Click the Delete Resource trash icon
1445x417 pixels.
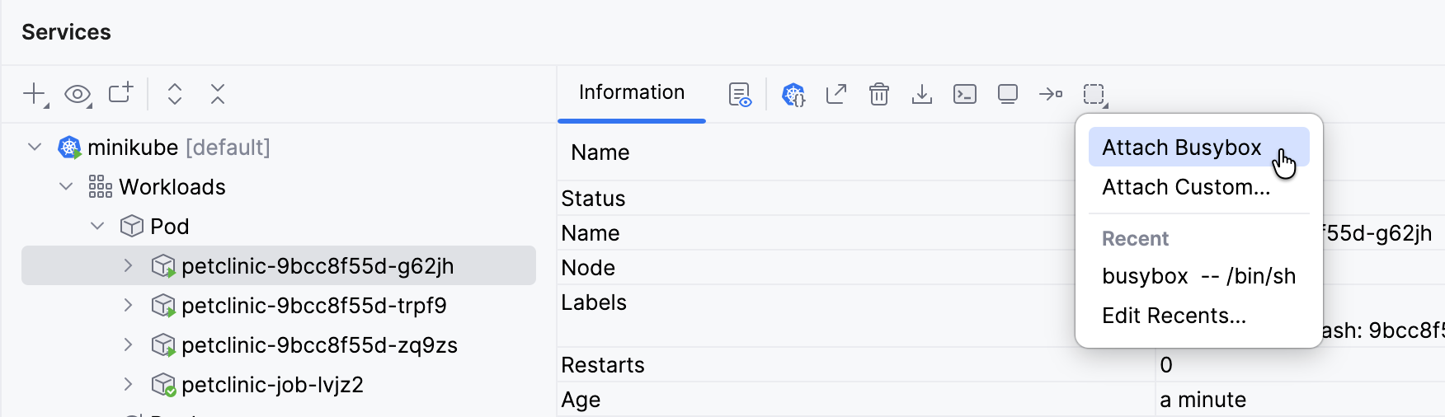[x=879, y=94]
